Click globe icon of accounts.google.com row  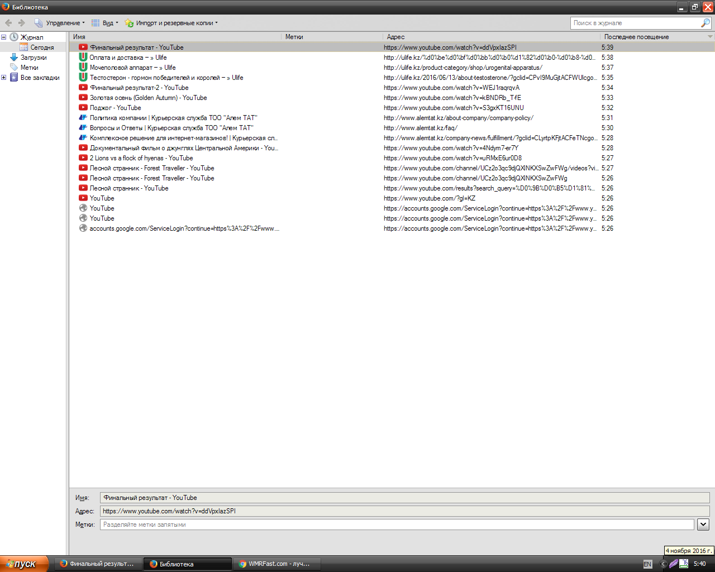[x=83, y=228]
